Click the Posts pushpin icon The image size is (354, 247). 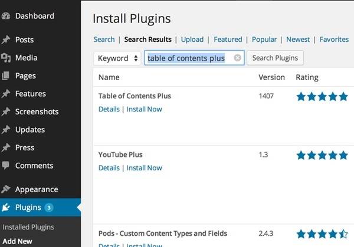click(6, 39)
